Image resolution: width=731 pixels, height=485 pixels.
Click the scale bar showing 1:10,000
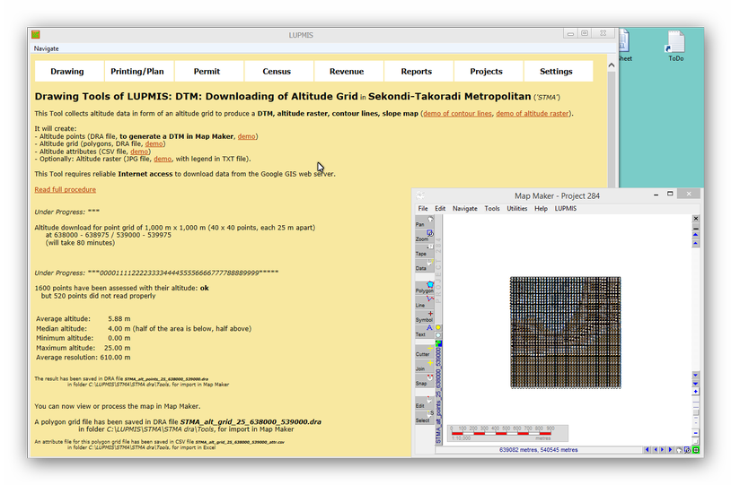[x=507, y=433]
